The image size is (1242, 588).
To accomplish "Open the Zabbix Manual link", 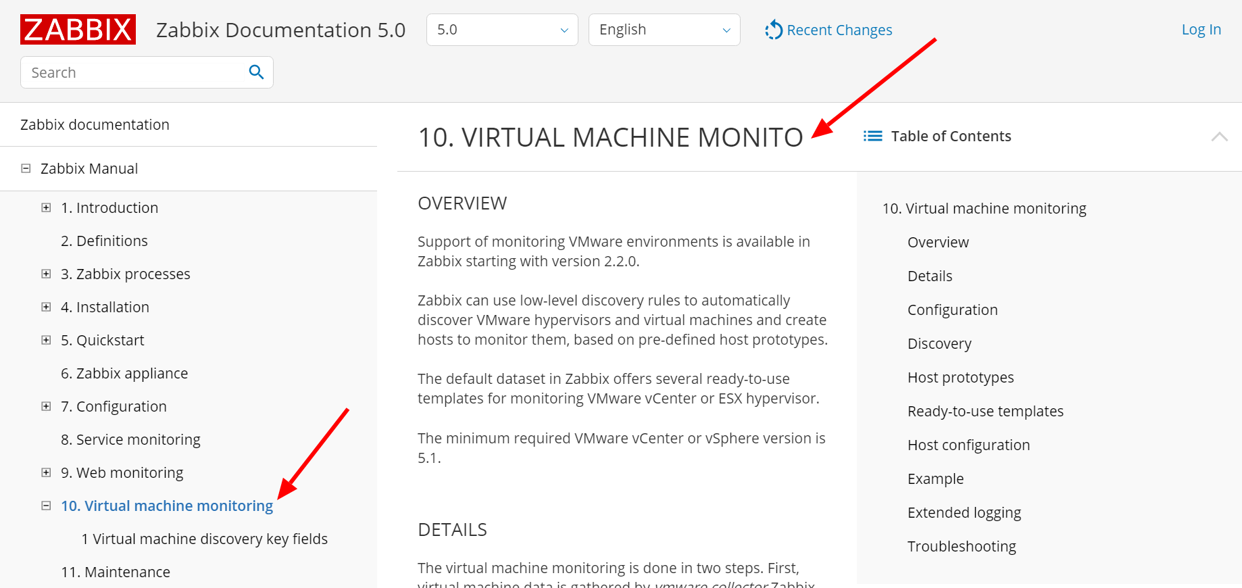I will tap(89, 168).
